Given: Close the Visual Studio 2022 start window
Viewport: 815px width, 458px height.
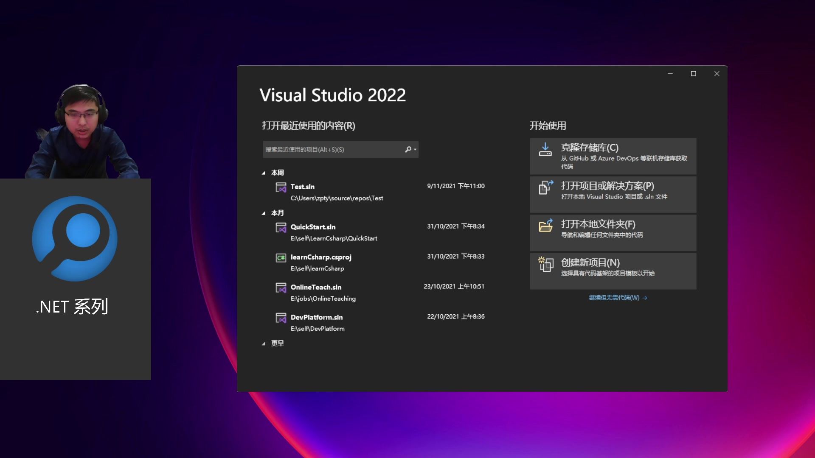Looking at the screenshot, I should click(717, 74).
